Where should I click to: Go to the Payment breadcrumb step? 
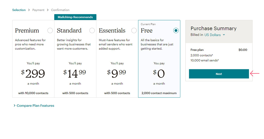[38, 10]
